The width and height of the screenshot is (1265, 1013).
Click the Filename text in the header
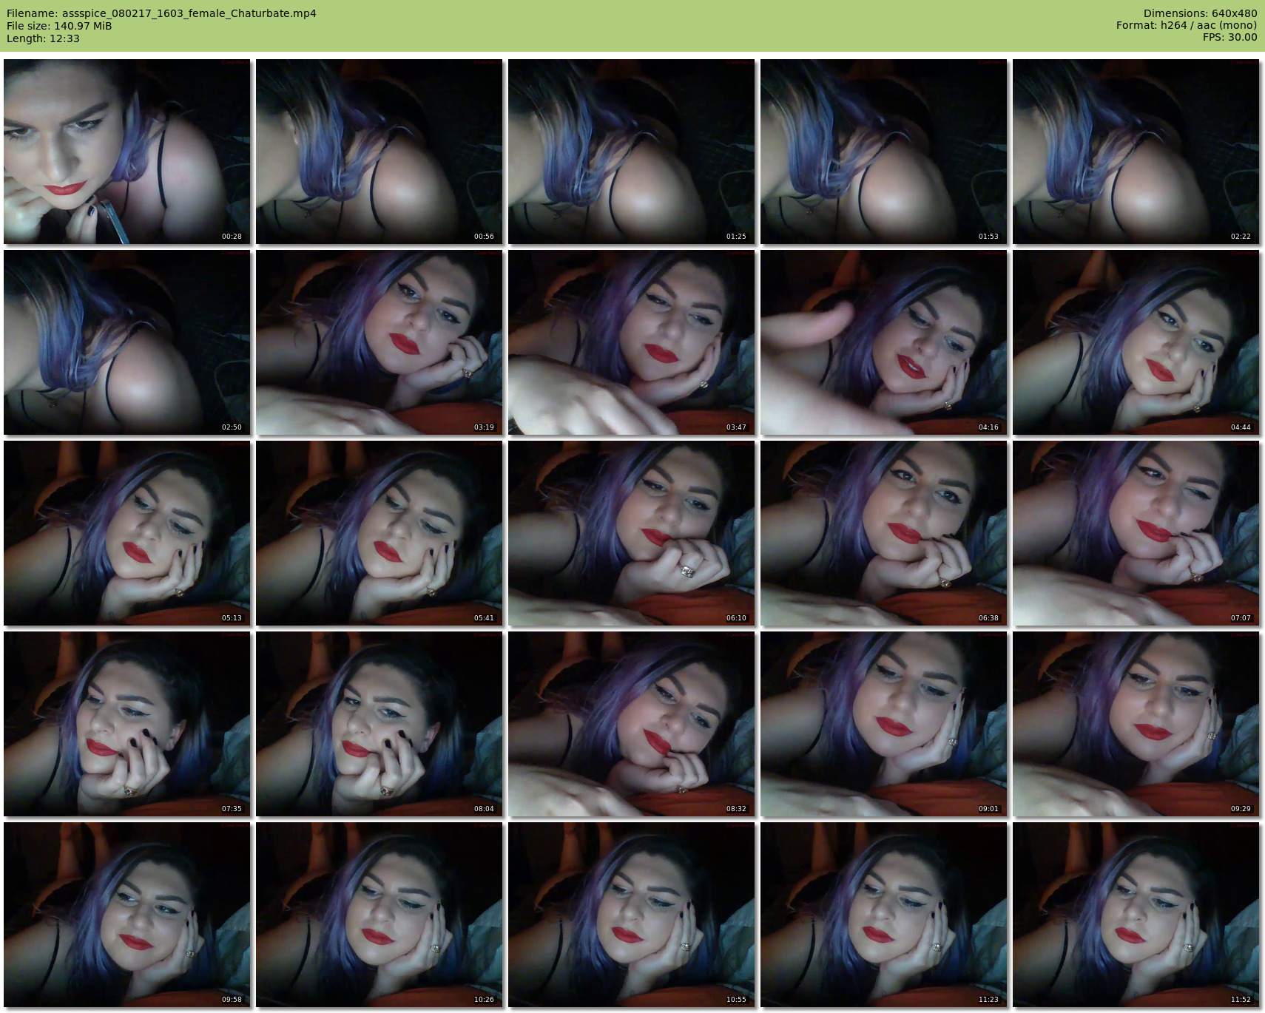(161, 13)
